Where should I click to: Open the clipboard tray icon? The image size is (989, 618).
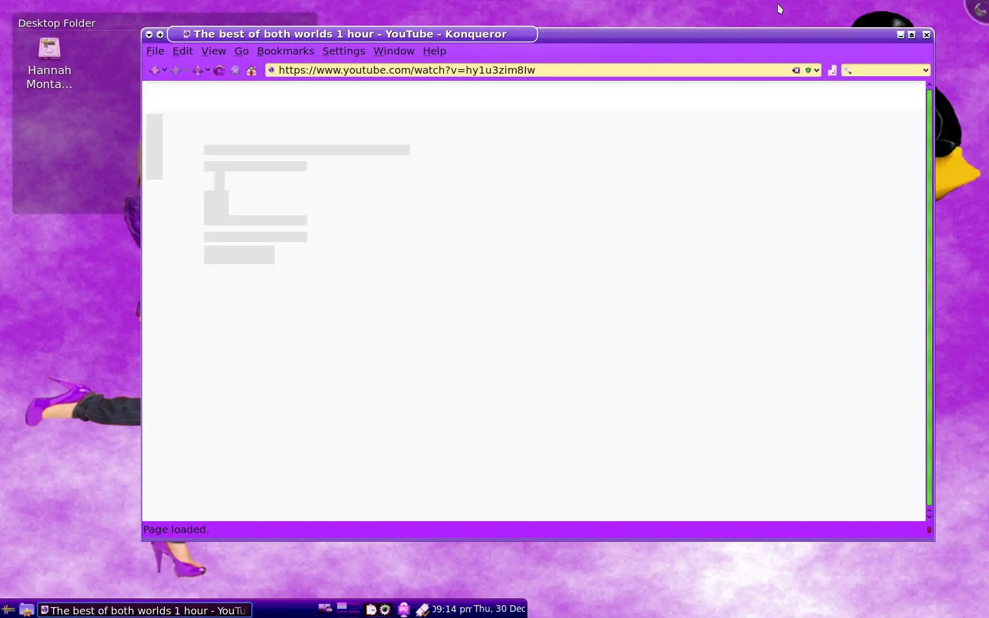(x=371, y=610)
